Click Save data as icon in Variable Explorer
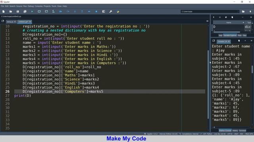Screen dimensions: 254x142 (226, 17)
